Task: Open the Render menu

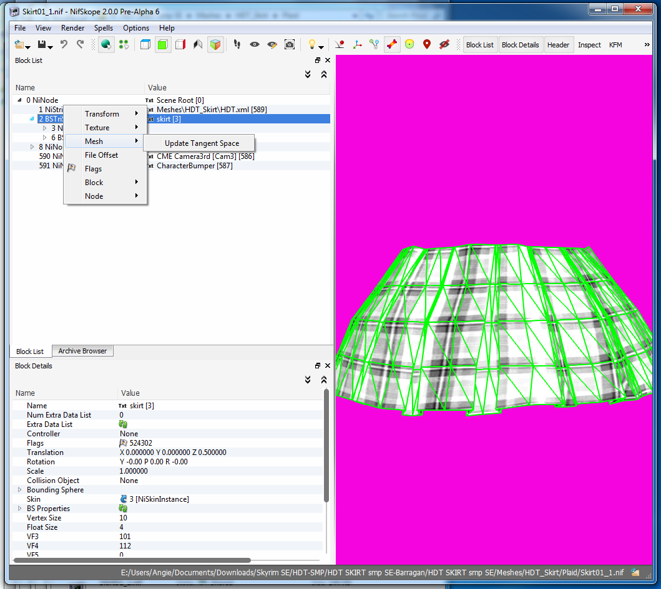Action: pyautogui.click(x=72, y=28)
